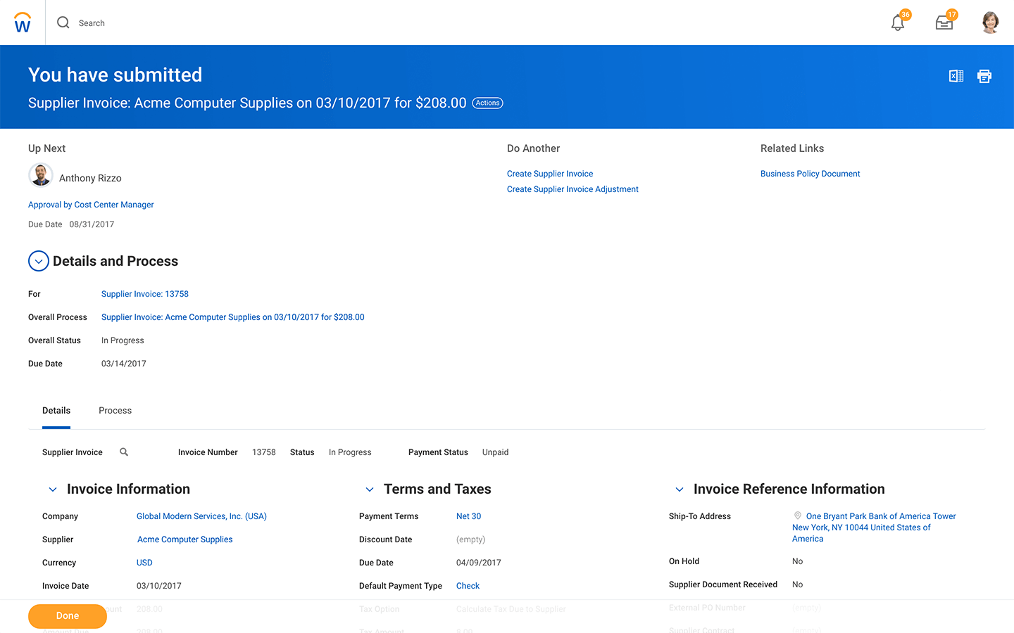The width and height of the screenshot is (1014, 633).
Task: Click the Supplier Invoice lookup magnifier icon
Action: click(124, 452)
